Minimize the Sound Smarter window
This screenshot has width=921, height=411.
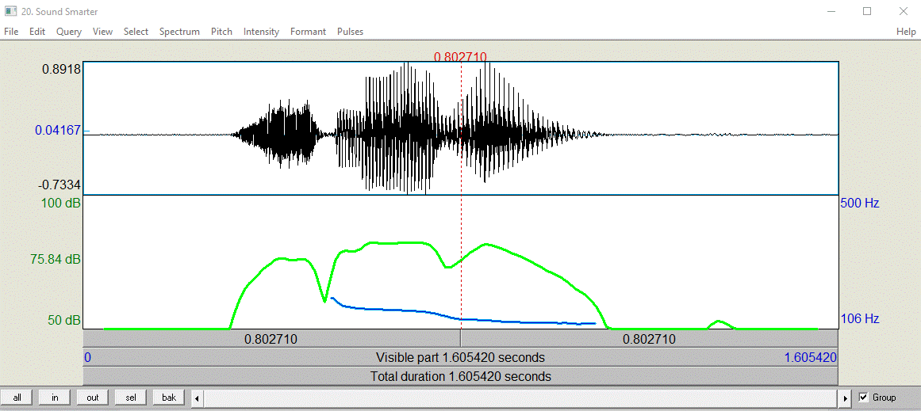tap(831, 11)
